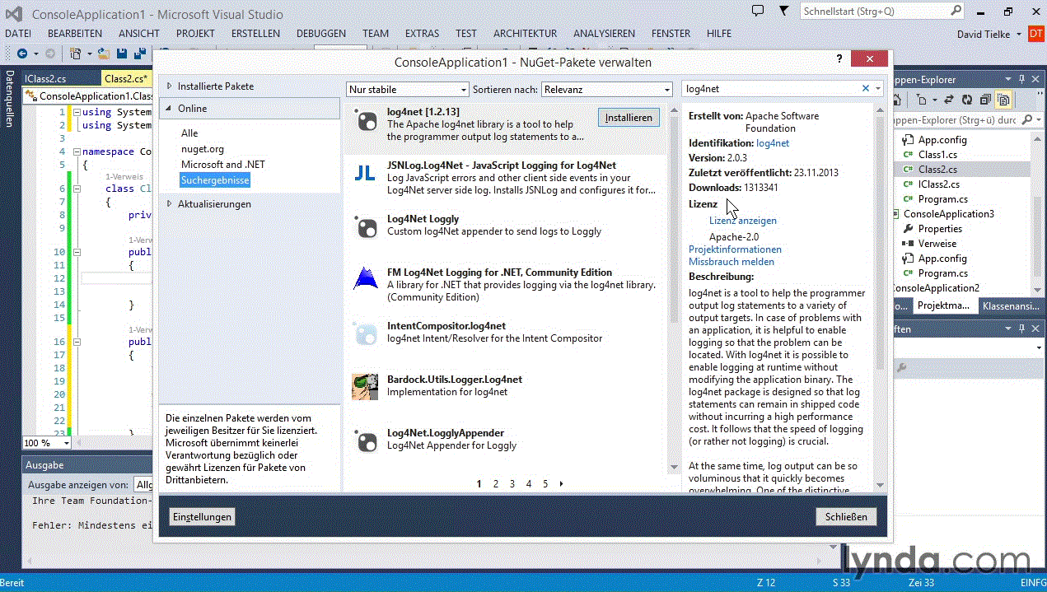Open the DATEI menu

click(18, 34)
